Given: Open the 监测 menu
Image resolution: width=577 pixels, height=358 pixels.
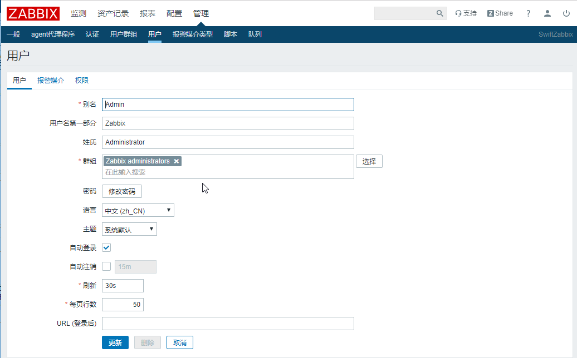Looking at the screenshot, I should tap(79, 13).
